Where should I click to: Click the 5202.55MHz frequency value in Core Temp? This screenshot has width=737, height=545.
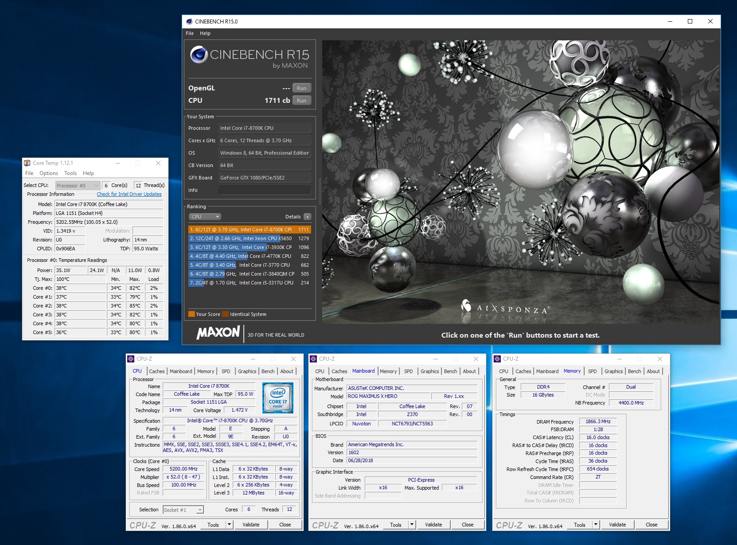pos(109,222)
